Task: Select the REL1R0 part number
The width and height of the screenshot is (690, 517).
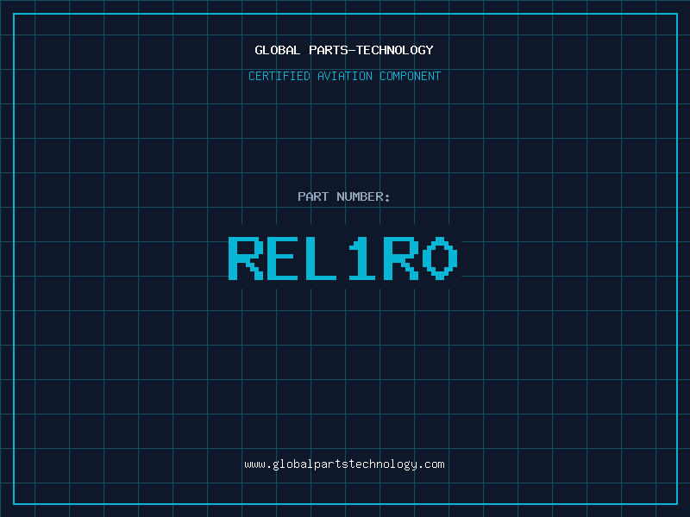Action: [343, 258]
